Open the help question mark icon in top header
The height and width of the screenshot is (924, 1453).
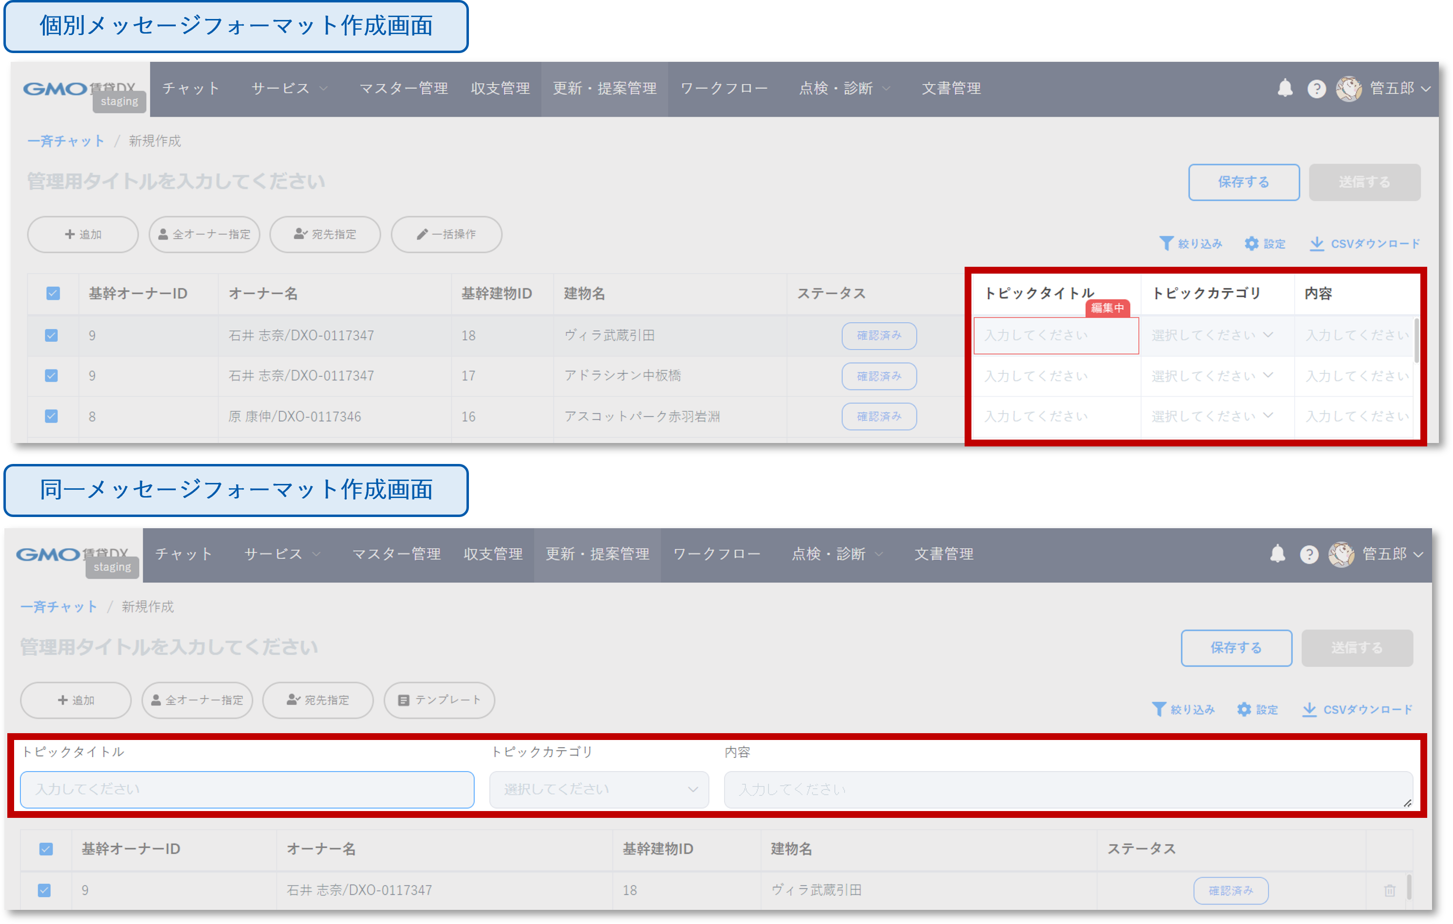click(x=1316, y=89)
